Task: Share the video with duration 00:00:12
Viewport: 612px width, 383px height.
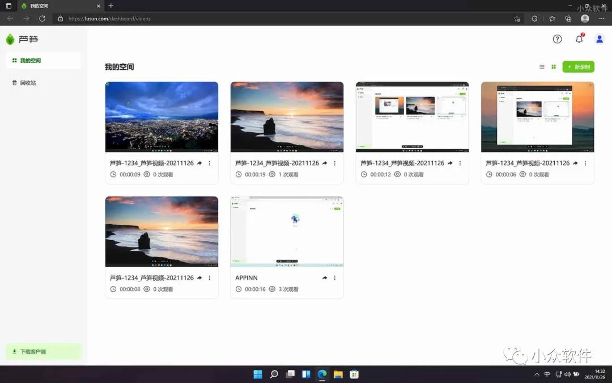Action: coord(450,163)
